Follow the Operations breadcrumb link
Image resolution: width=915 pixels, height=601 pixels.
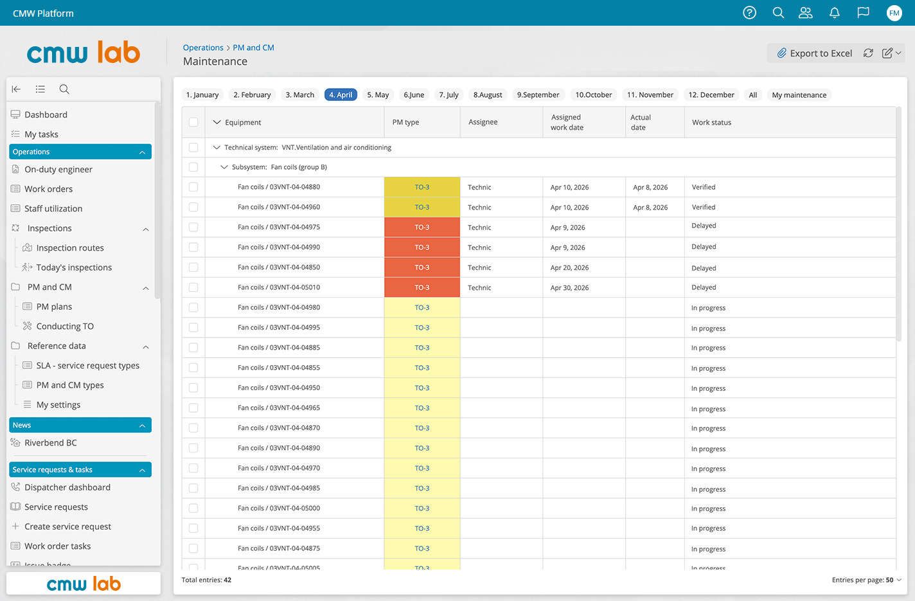tap(203, 48)
